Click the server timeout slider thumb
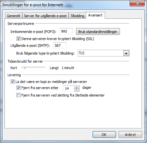147x143 pixels. (24, 68)
